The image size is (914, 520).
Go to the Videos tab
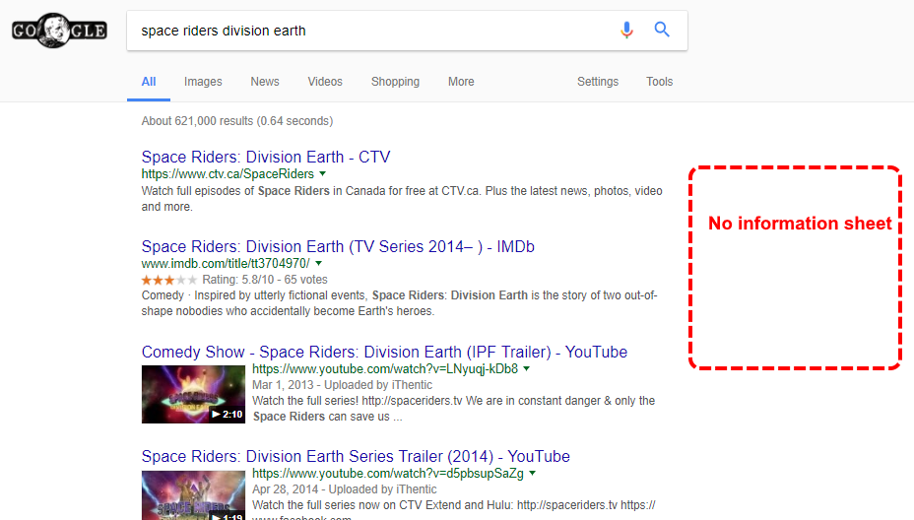(x=325, y=82)
